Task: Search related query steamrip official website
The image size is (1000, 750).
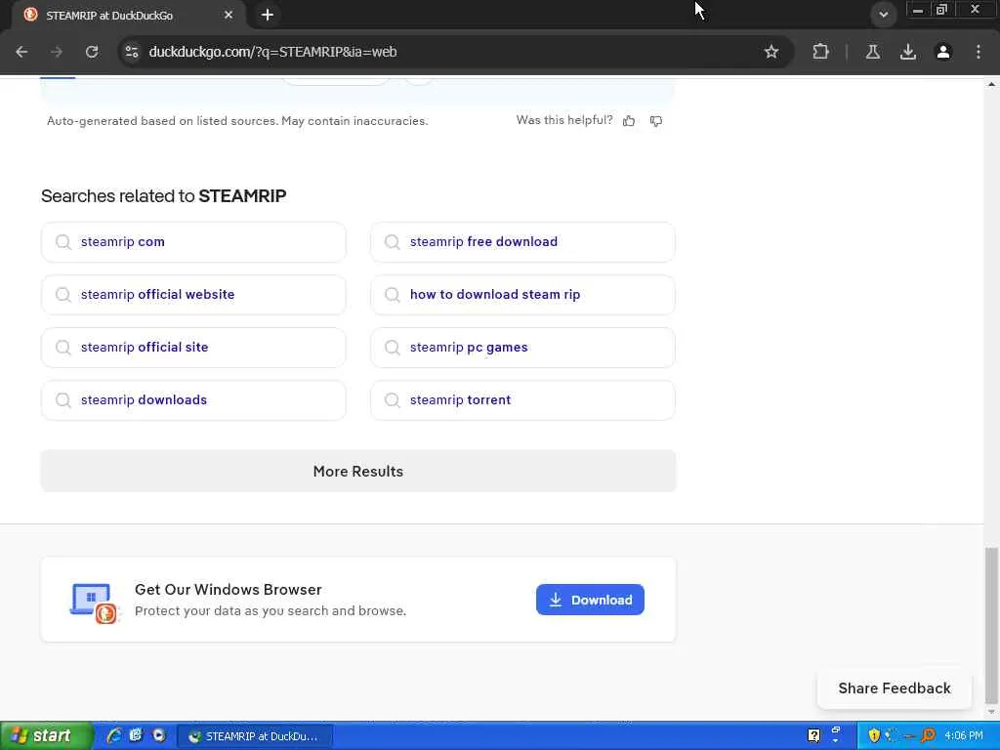Action: point(193,295)
